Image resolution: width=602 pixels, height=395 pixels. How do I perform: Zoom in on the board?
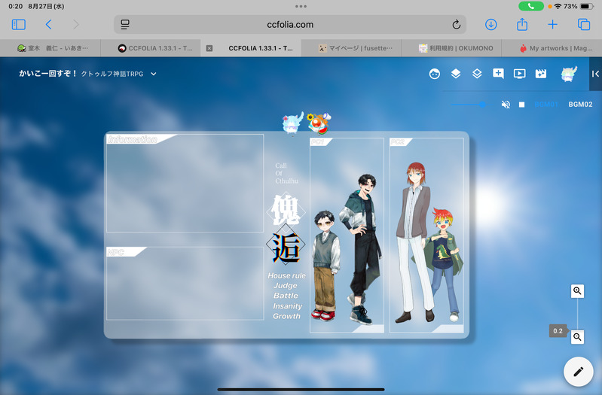(x=577, y=291)
